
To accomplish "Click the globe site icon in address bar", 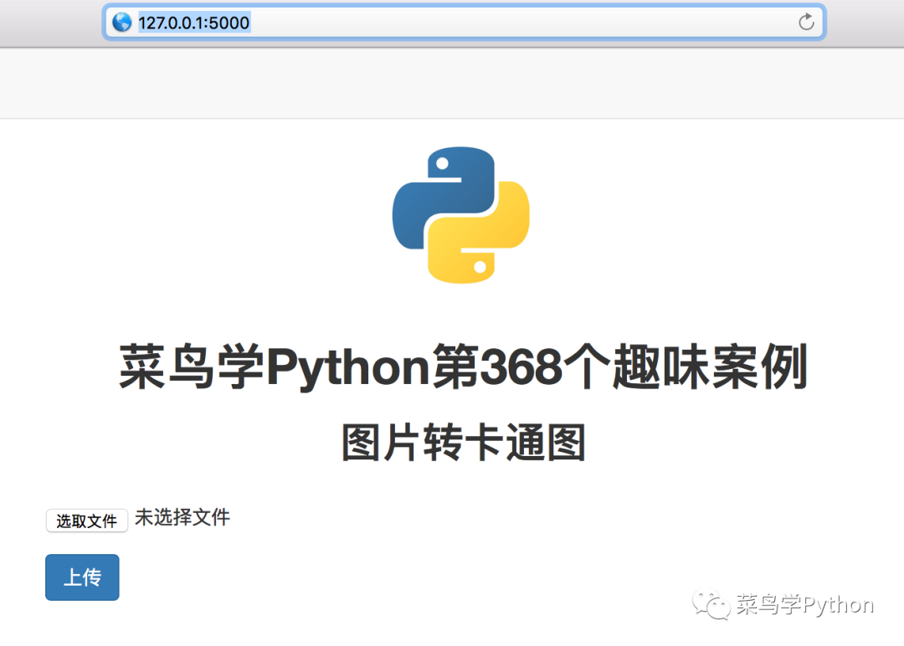I will (121, 22).
